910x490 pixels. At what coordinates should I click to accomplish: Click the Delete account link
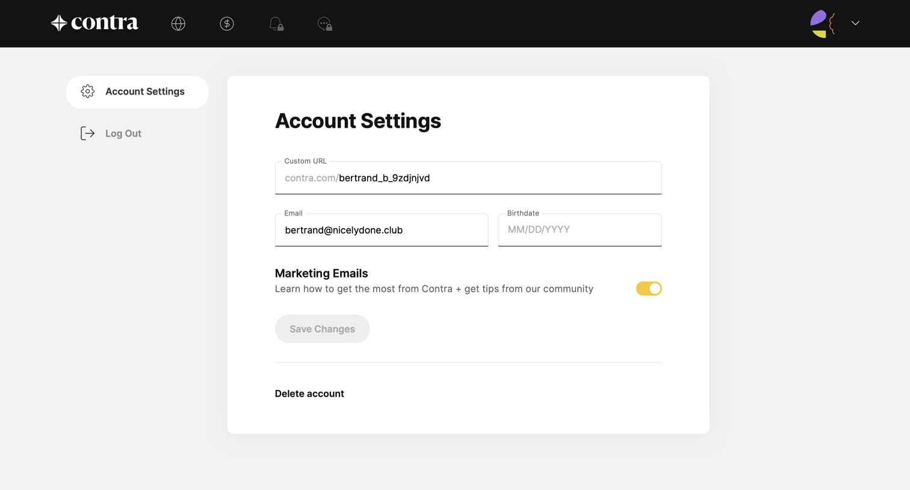309,394
